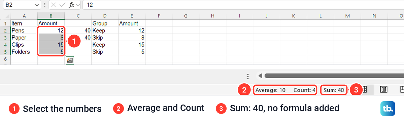The image size is (404, 122).
Task: Click cell B2 containing 12
Action: pyautogui.click(x=51, y=31)
